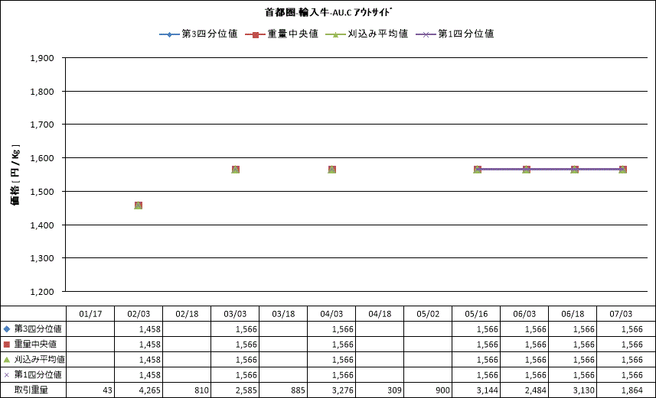The width and height of the screenshot is (656, 398).
Task: Click the 1,400 y-axis label
Action: point(42,225)
